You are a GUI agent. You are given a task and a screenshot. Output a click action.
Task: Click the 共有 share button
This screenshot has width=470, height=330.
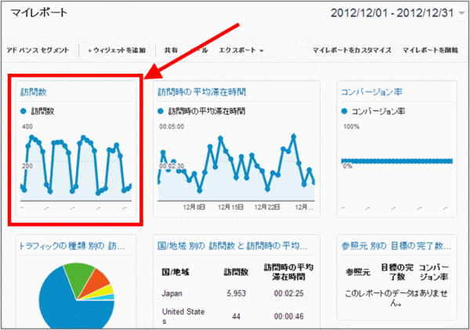point(171,50)
